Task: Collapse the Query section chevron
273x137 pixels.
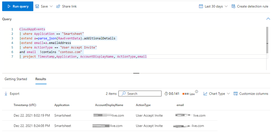Action: coord(268,19)
